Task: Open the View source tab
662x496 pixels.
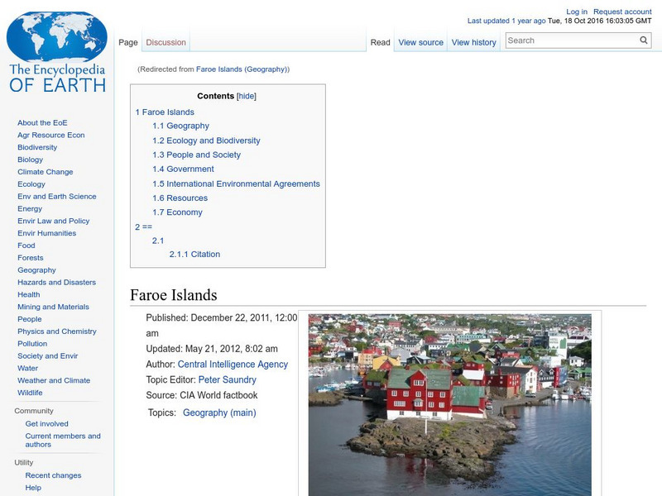Action: pos(420,41)
